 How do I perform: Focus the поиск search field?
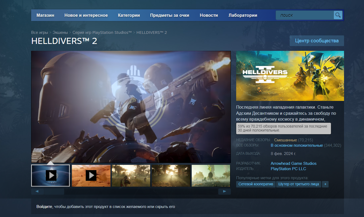(x=304, y=15)
